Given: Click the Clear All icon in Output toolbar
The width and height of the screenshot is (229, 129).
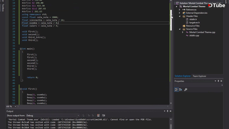Looking at the screenshot, I should pos(98,115).
